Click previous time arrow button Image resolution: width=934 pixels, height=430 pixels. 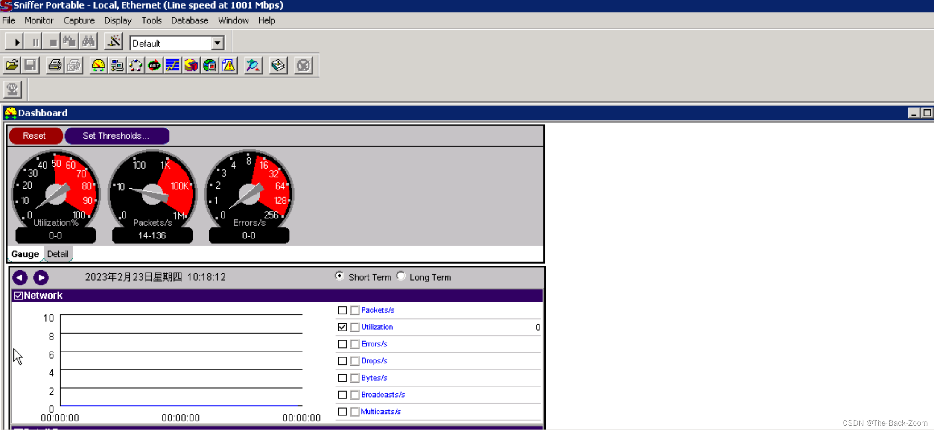pyautogui.click(x=20, y=278)
